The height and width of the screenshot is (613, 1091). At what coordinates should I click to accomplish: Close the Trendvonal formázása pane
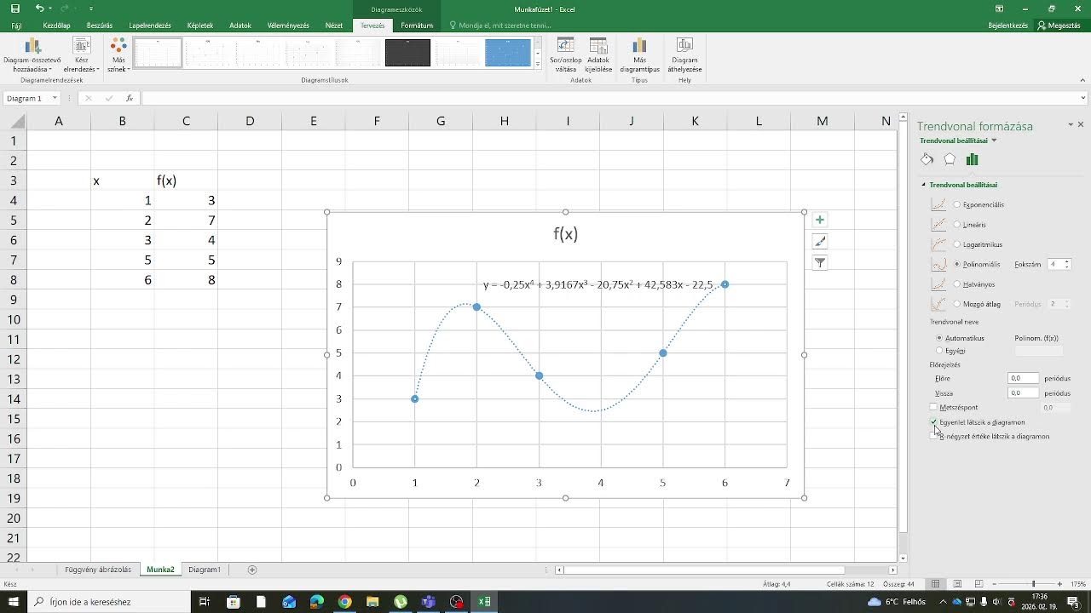click(1081, 125)
